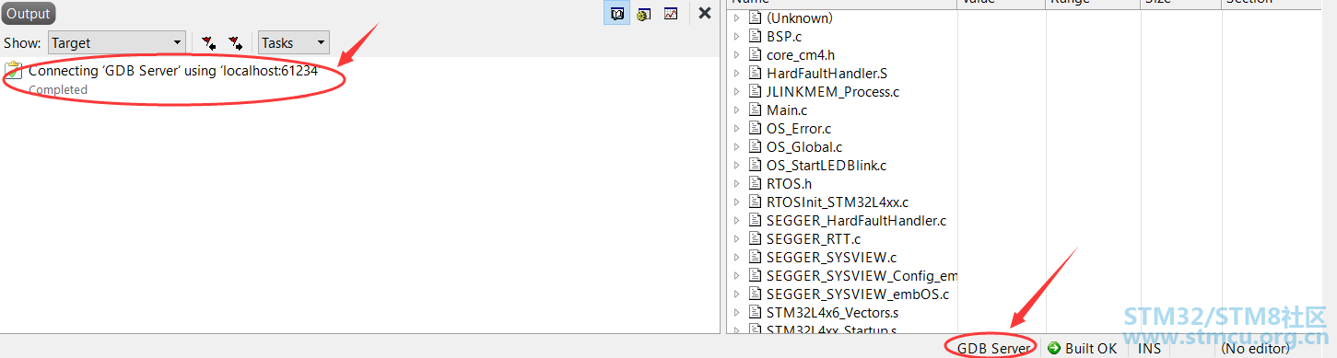The height and width of the screenshot is (358, 1337).
Task: Expand the RTOSInit_STM32L4xx.c tree node
Action: click(736, 202)
